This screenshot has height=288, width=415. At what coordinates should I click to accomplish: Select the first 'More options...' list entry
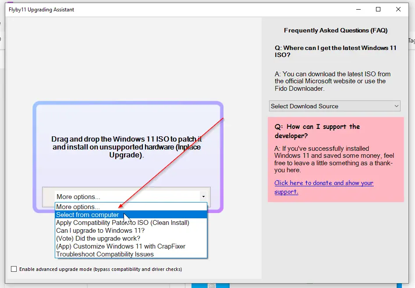131,207
